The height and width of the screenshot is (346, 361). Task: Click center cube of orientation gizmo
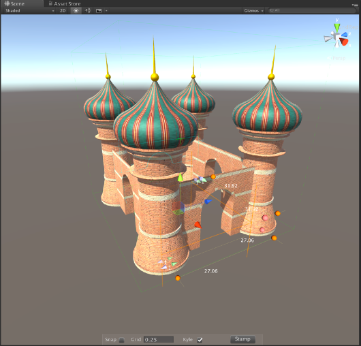(x=336, y=36)
